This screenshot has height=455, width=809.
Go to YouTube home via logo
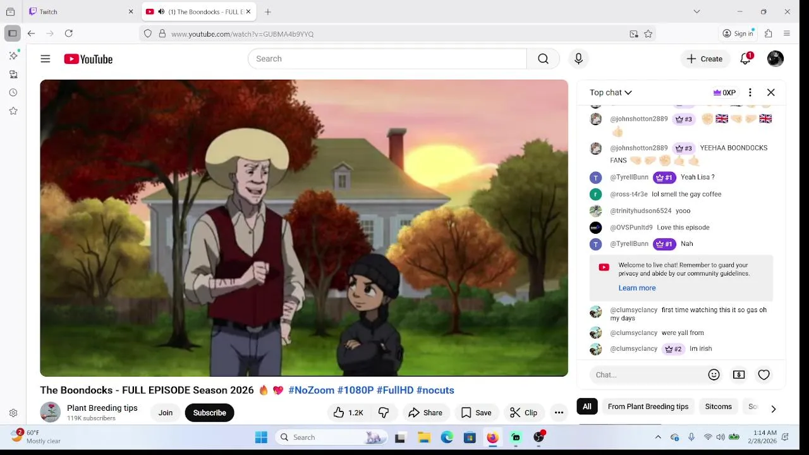88,59
